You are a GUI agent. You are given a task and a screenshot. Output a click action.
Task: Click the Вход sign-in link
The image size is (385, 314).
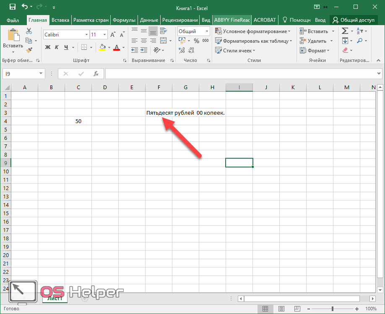320,20
